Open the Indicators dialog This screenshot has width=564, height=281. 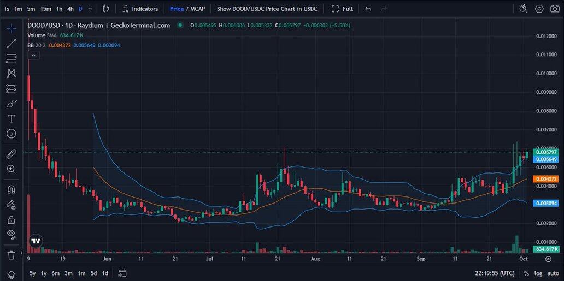click(x=140, y=9)
